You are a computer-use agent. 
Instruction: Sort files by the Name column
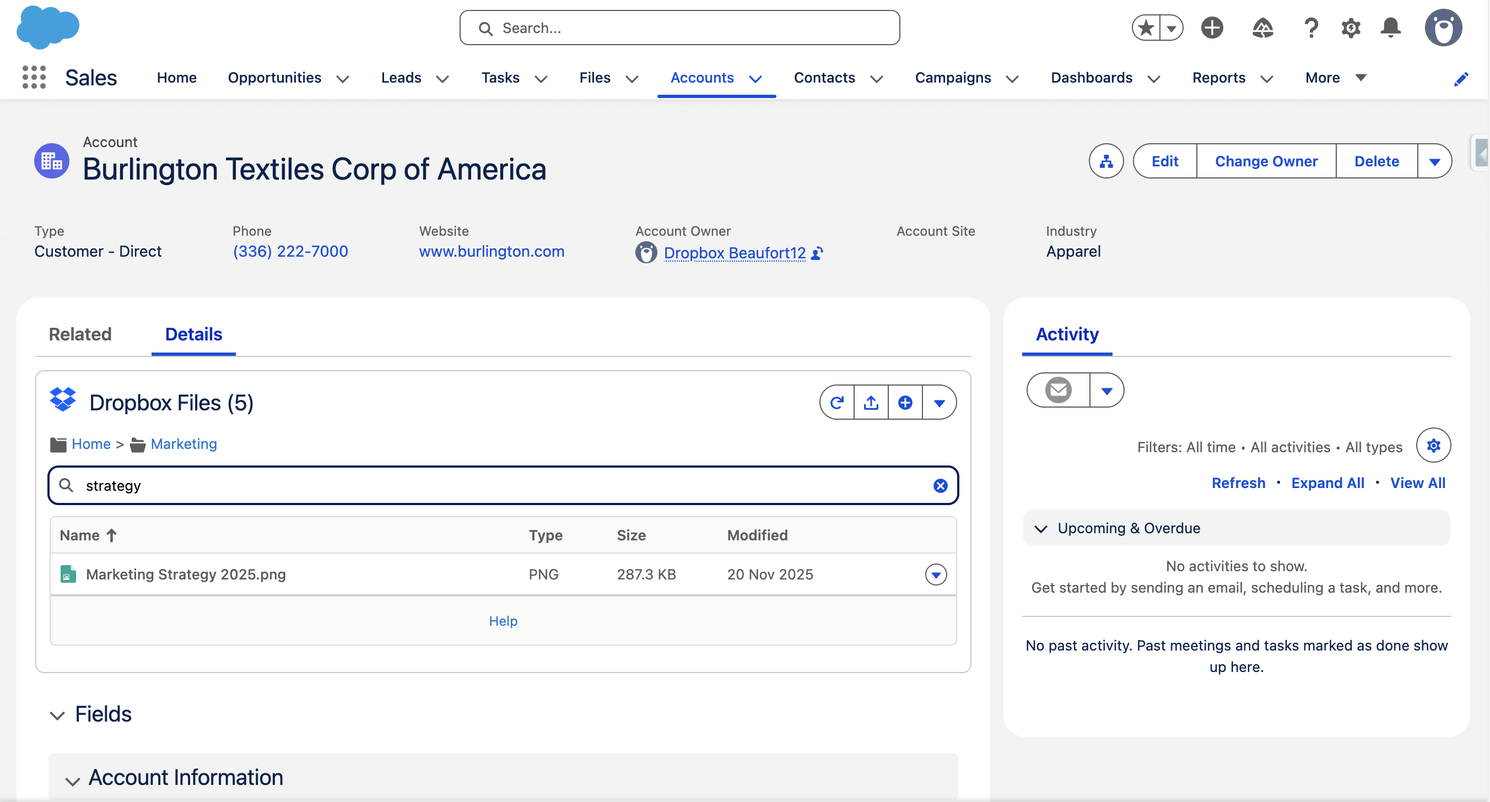pyautogui.click(x=88, y=535)
